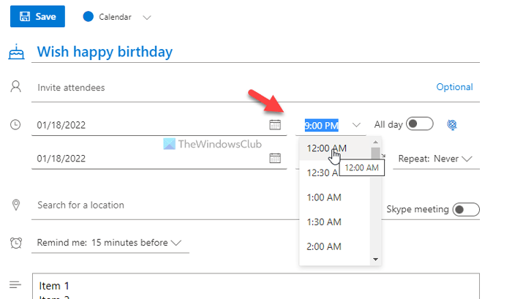Enable the Skype meeting toggle
Image resolution: width=512 pixels, height=299 pixels.
(x=465, y=210)
